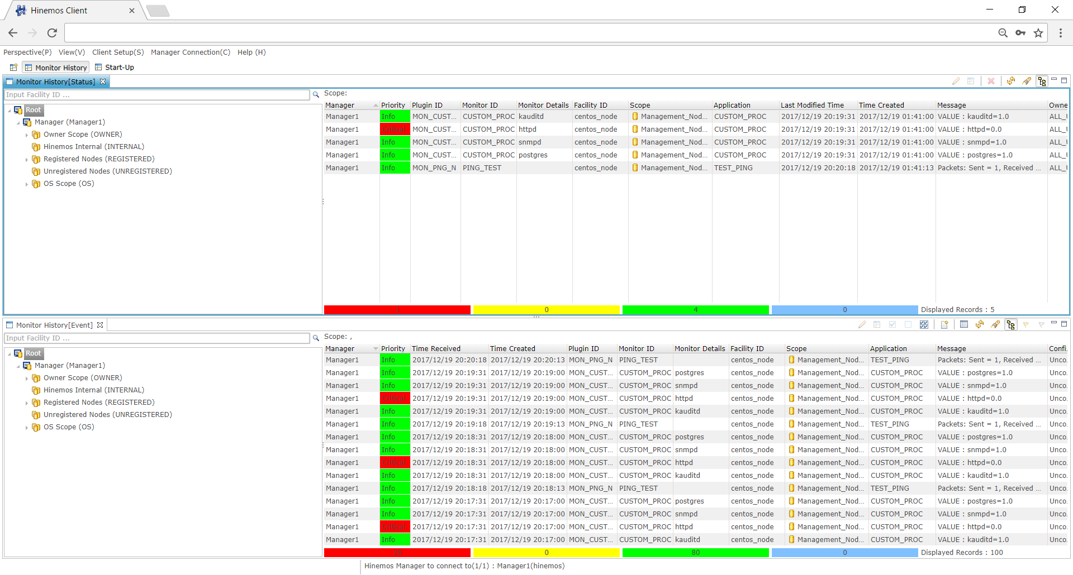Click the single checkmark confirm icon in the Event toolbar
This screenshot has height=575, width=1073.
892,324
